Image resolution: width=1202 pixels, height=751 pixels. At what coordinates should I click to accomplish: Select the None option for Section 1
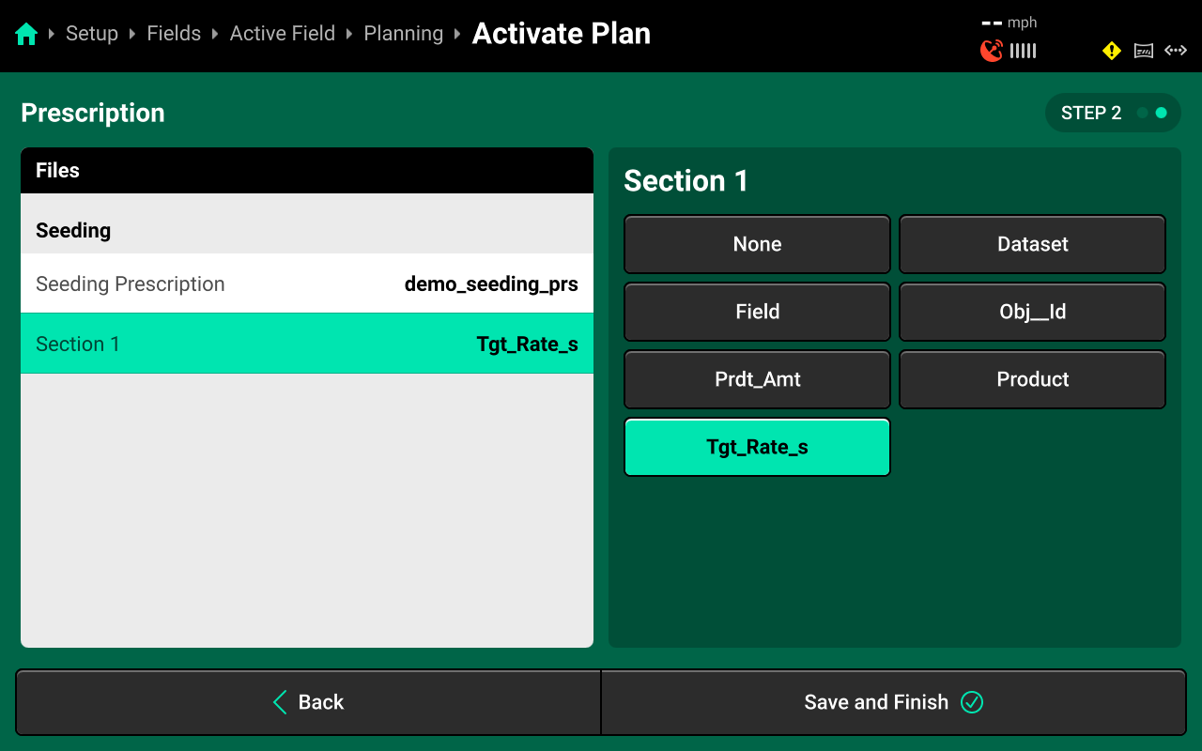tap(757, 244)
